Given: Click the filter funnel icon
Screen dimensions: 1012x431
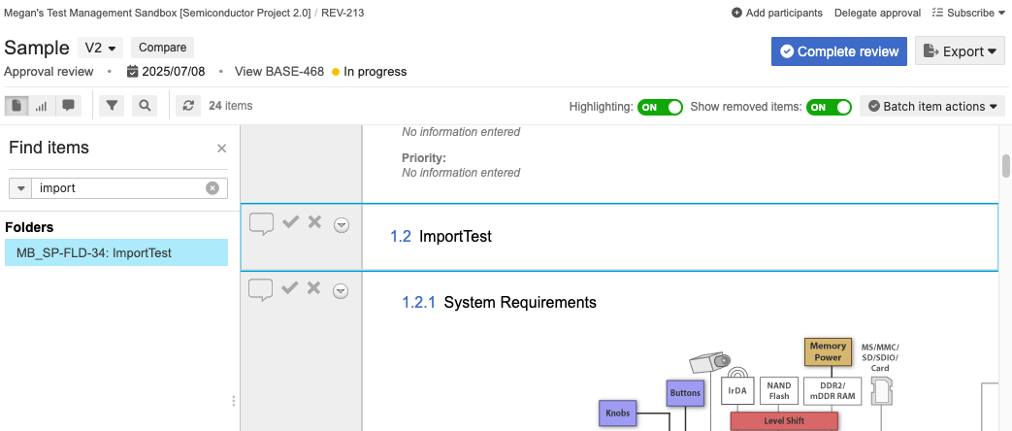Looking at the screenshot, I should coord(113,106).
